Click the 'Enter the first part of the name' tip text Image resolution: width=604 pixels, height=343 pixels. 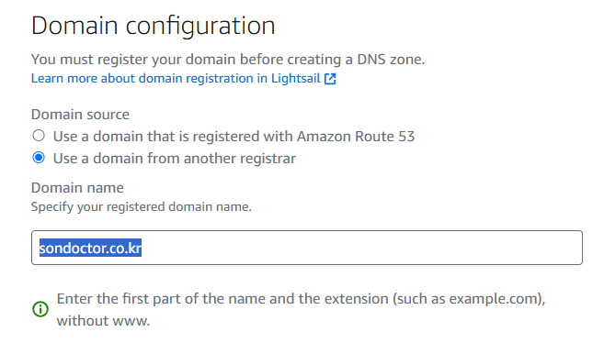point(301,309)
